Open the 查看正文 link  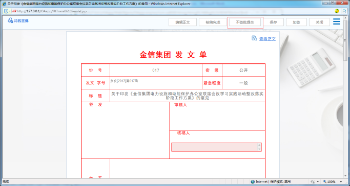pos(267,39)
